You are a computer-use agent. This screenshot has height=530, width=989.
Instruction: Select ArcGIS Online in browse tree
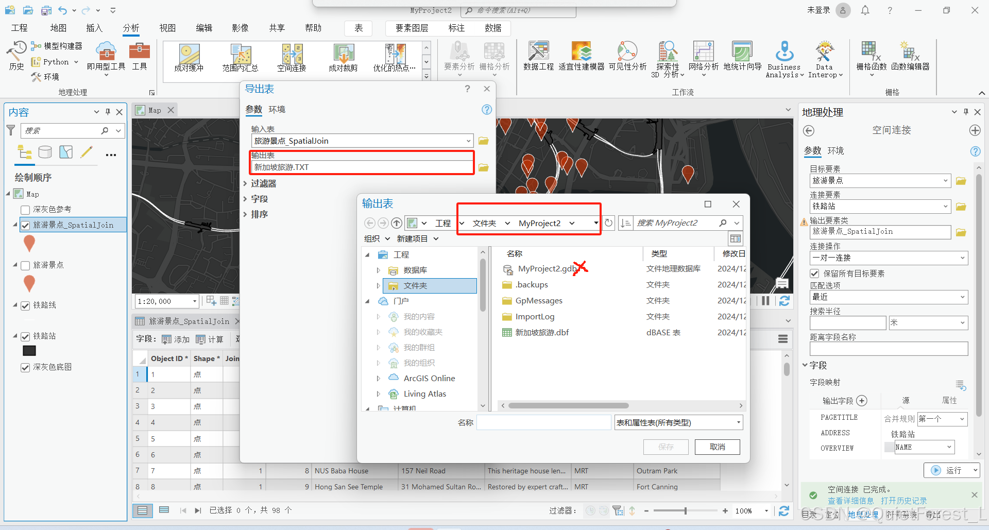click(x=429, y=379)
